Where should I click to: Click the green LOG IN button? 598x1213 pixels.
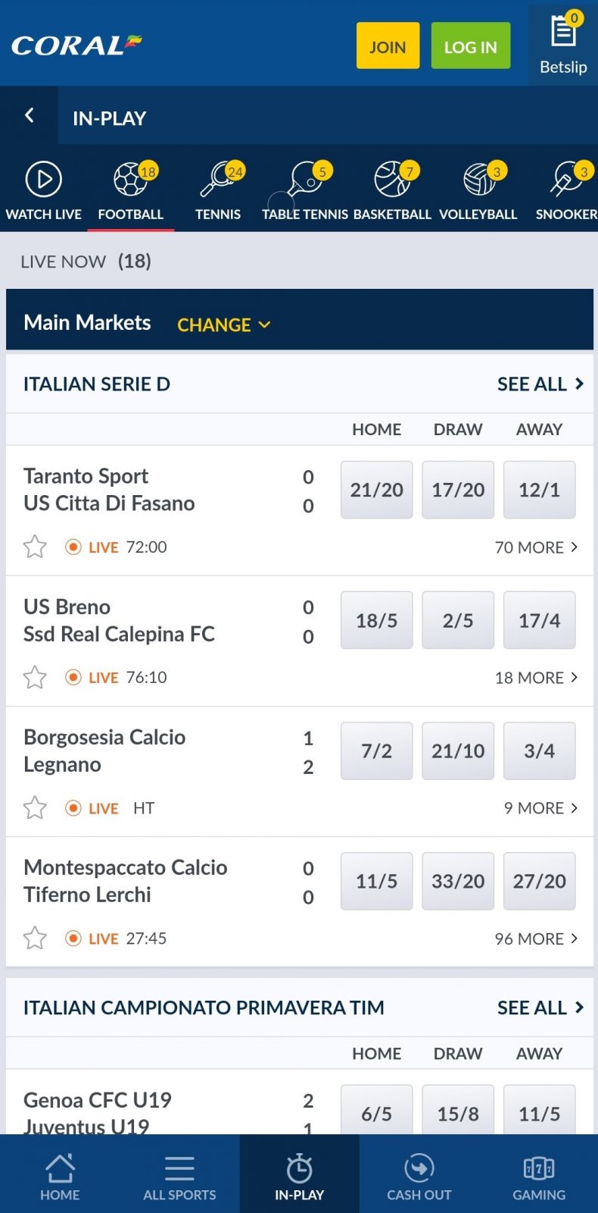pyautogui.click(x=471, y=46)
